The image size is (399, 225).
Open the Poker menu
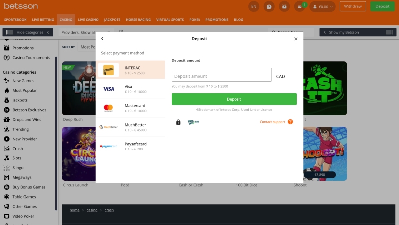click(x=195, y=19)
